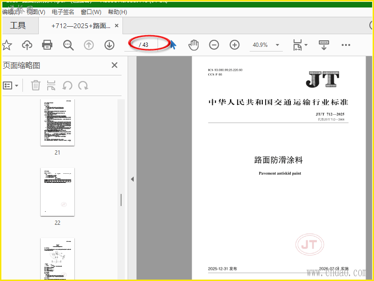Zoom in with plus icon
The width and height of the screenshot is (374, 281).
pyautogui.click(x=235, y=45)
